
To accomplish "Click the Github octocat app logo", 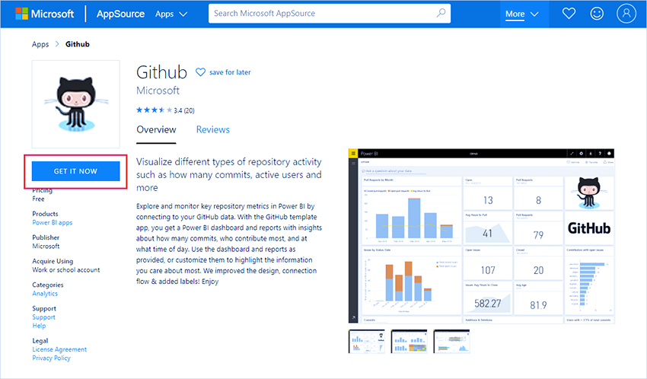I will pos(76,104).
